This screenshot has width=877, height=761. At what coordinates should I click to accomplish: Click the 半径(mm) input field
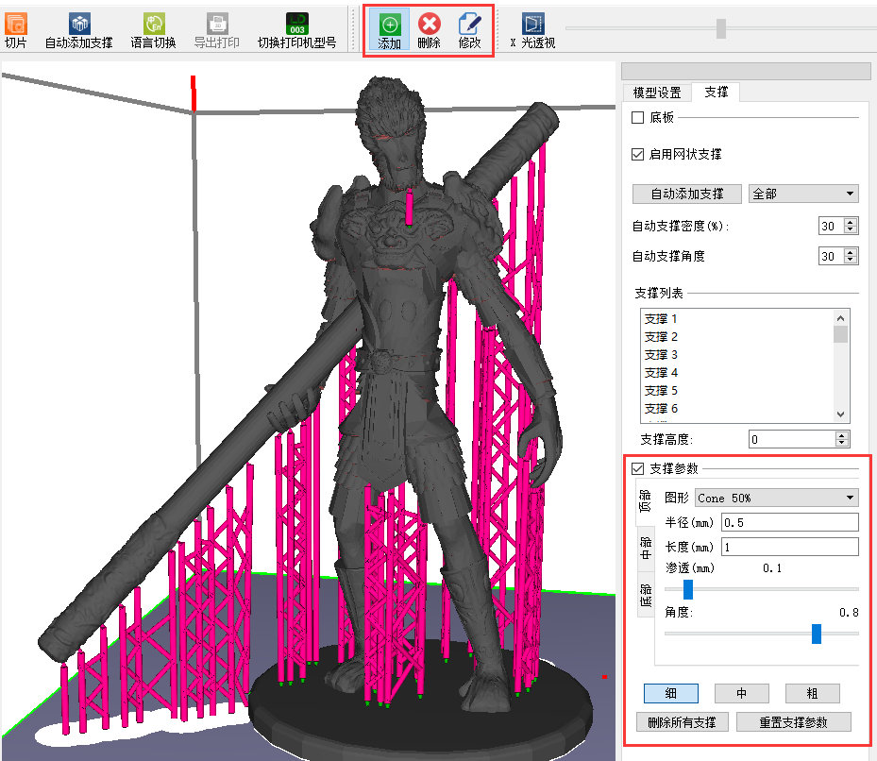(790, 523)
